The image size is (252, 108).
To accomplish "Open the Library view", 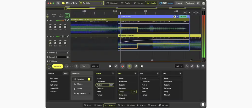I will [x=138, y=3].
